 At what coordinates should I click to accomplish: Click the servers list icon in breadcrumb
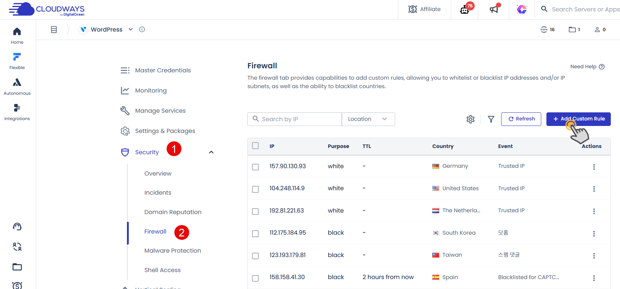pyautogui.click(x=54, y=30)
